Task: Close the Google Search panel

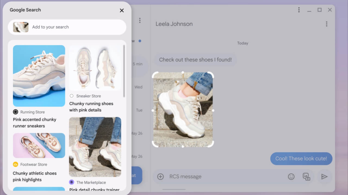Action: [122, 10]
